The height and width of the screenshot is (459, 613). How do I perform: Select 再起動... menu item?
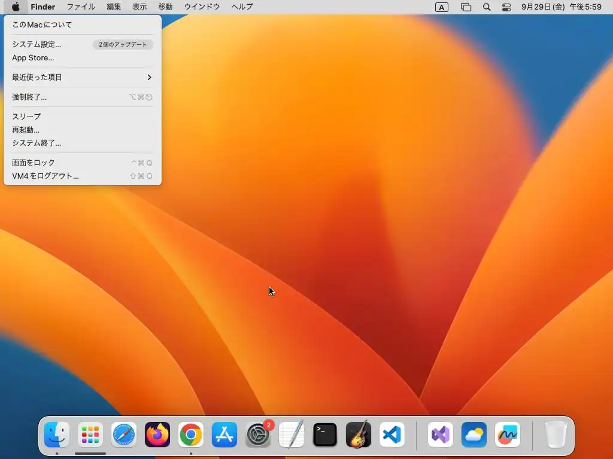pos(83,130)
